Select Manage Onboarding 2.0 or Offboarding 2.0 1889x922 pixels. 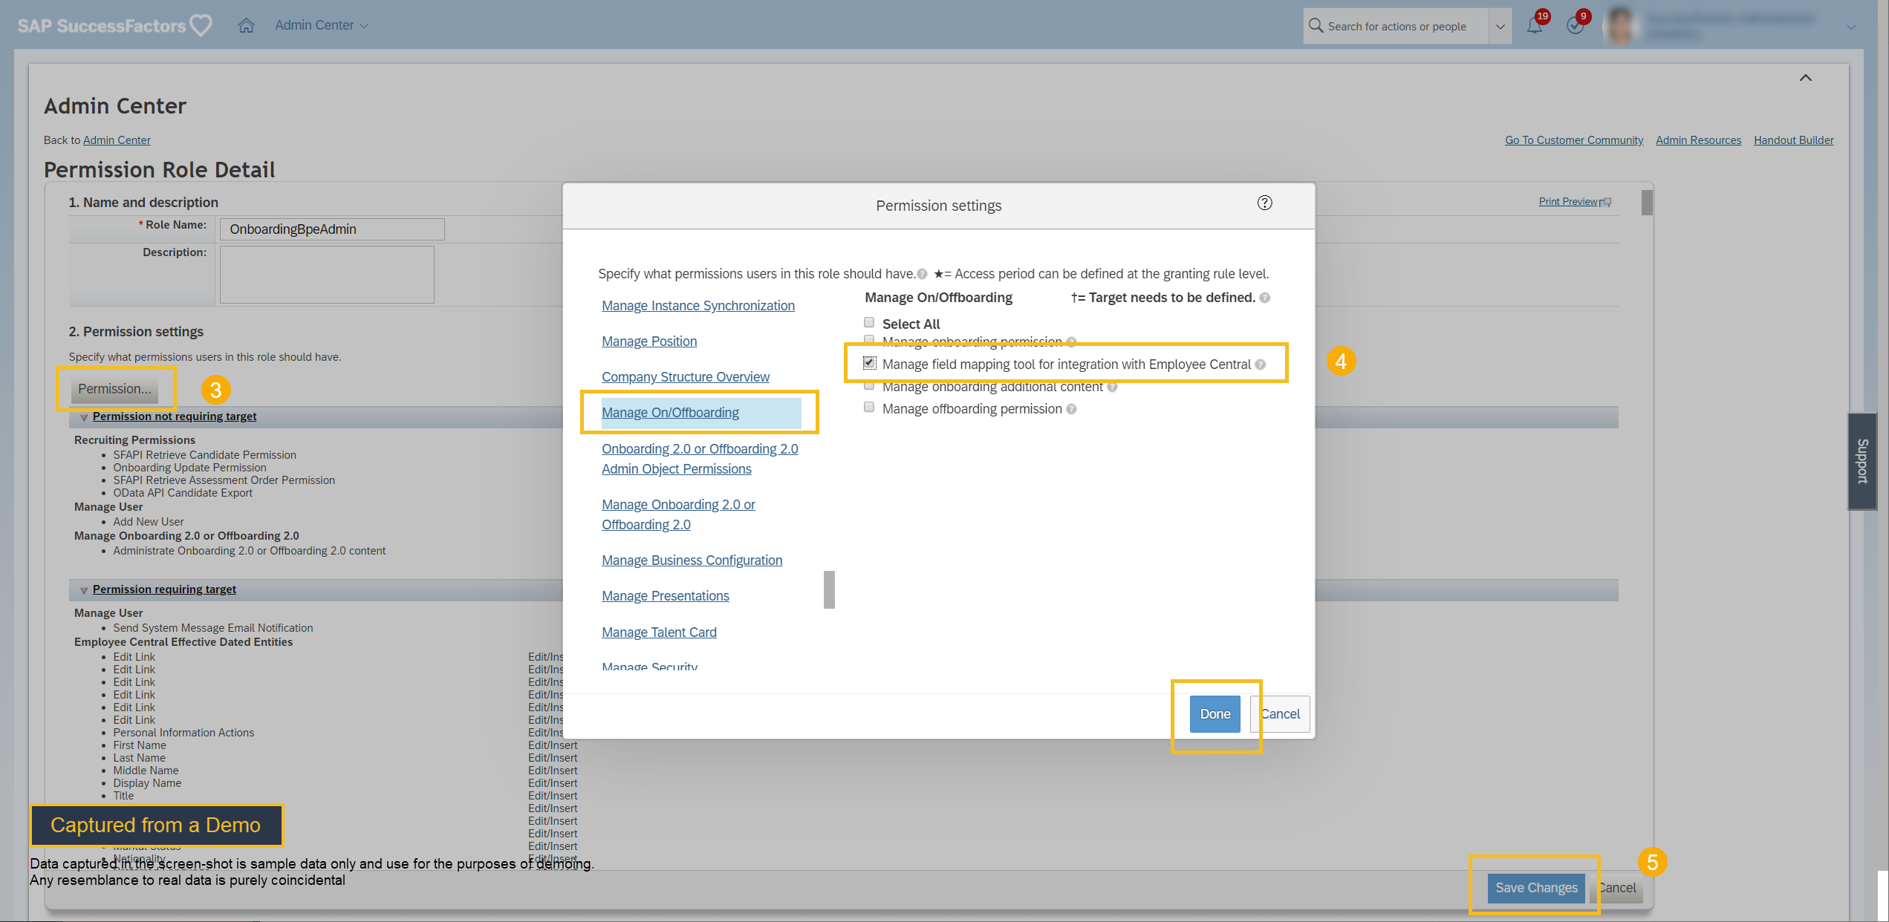(678, 514)
